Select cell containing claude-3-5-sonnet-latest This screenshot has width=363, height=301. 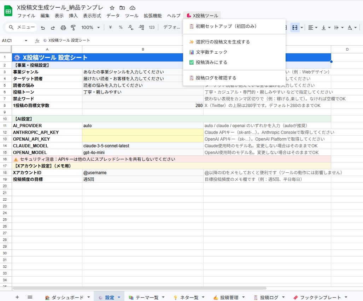[x=142, y=146]
